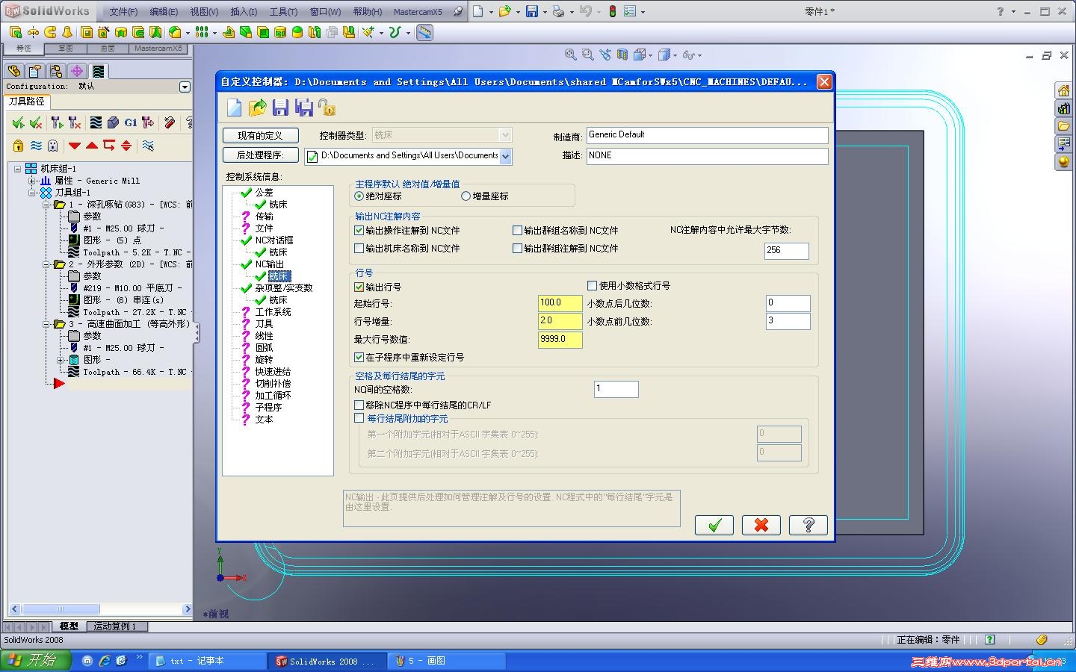Click the save disk icon in top toolbar

(x=531, y=11)
